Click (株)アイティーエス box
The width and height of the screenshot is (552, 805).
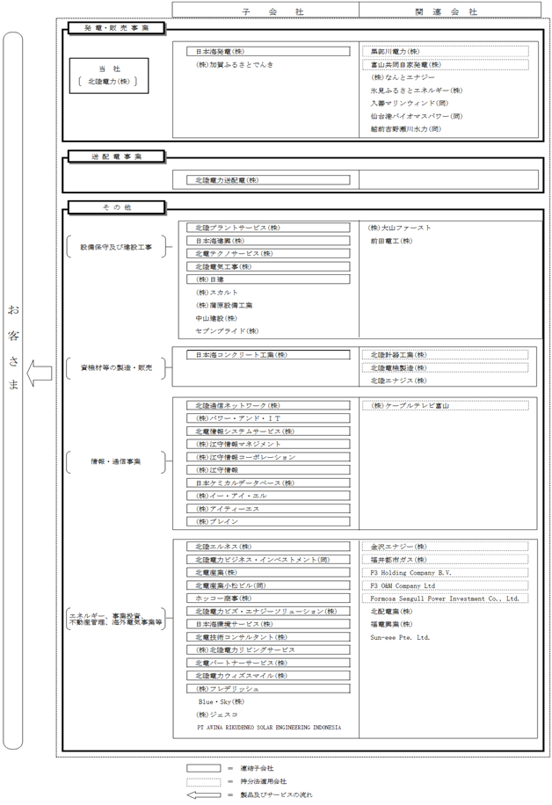(268, 509)
